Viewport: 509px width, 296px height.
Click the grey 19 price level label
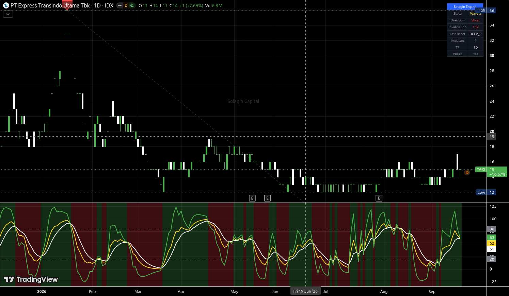pyautogui.click(x=492, y=137)
